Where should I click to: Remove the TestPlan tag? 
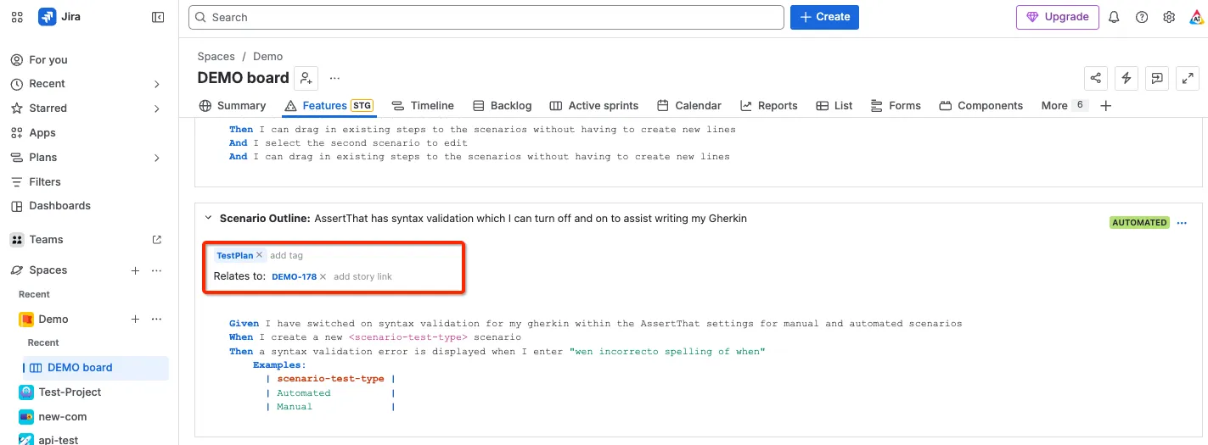260,255
